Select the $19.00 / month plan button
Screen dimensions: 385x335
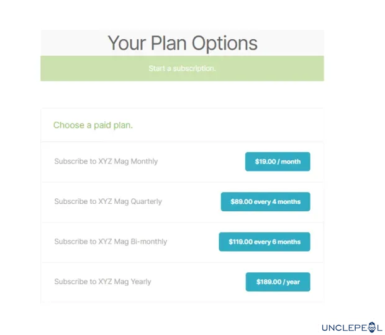278,162
